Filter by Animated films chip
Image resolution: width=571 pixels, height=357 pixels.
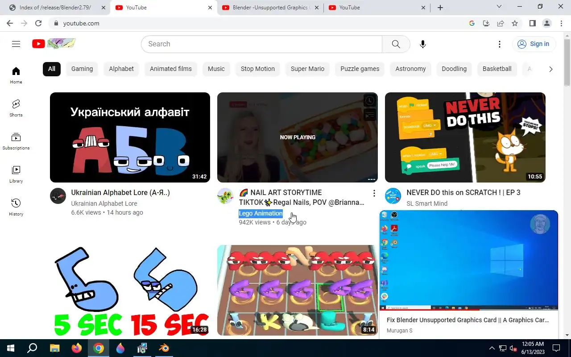[x=171, y=69]
